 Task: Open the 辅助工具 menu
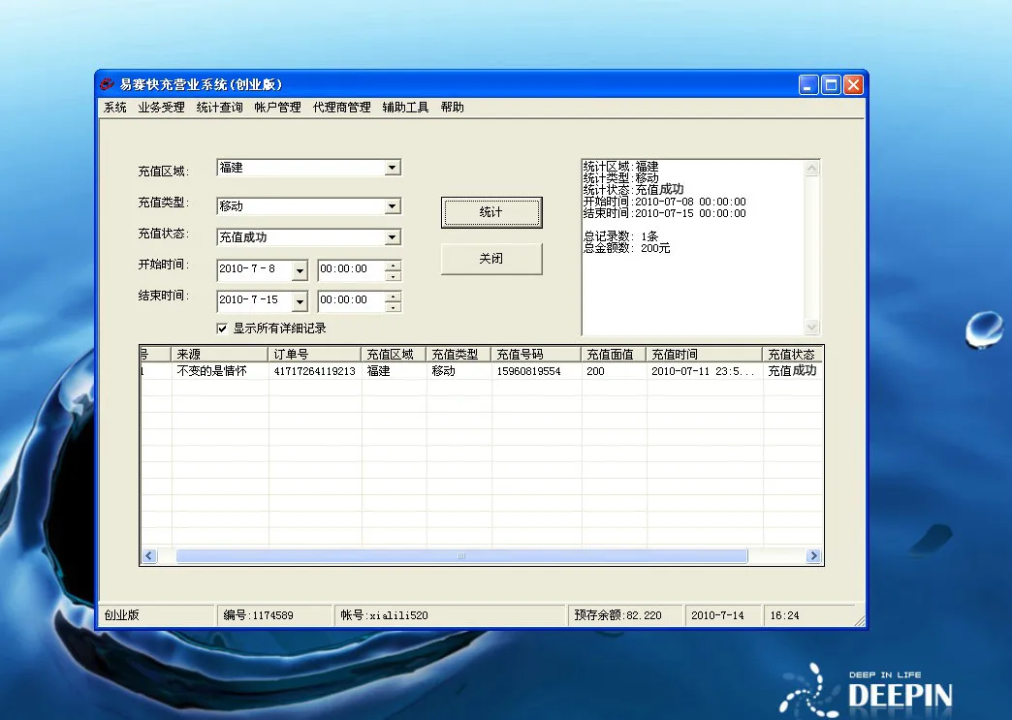pos(405,108)
